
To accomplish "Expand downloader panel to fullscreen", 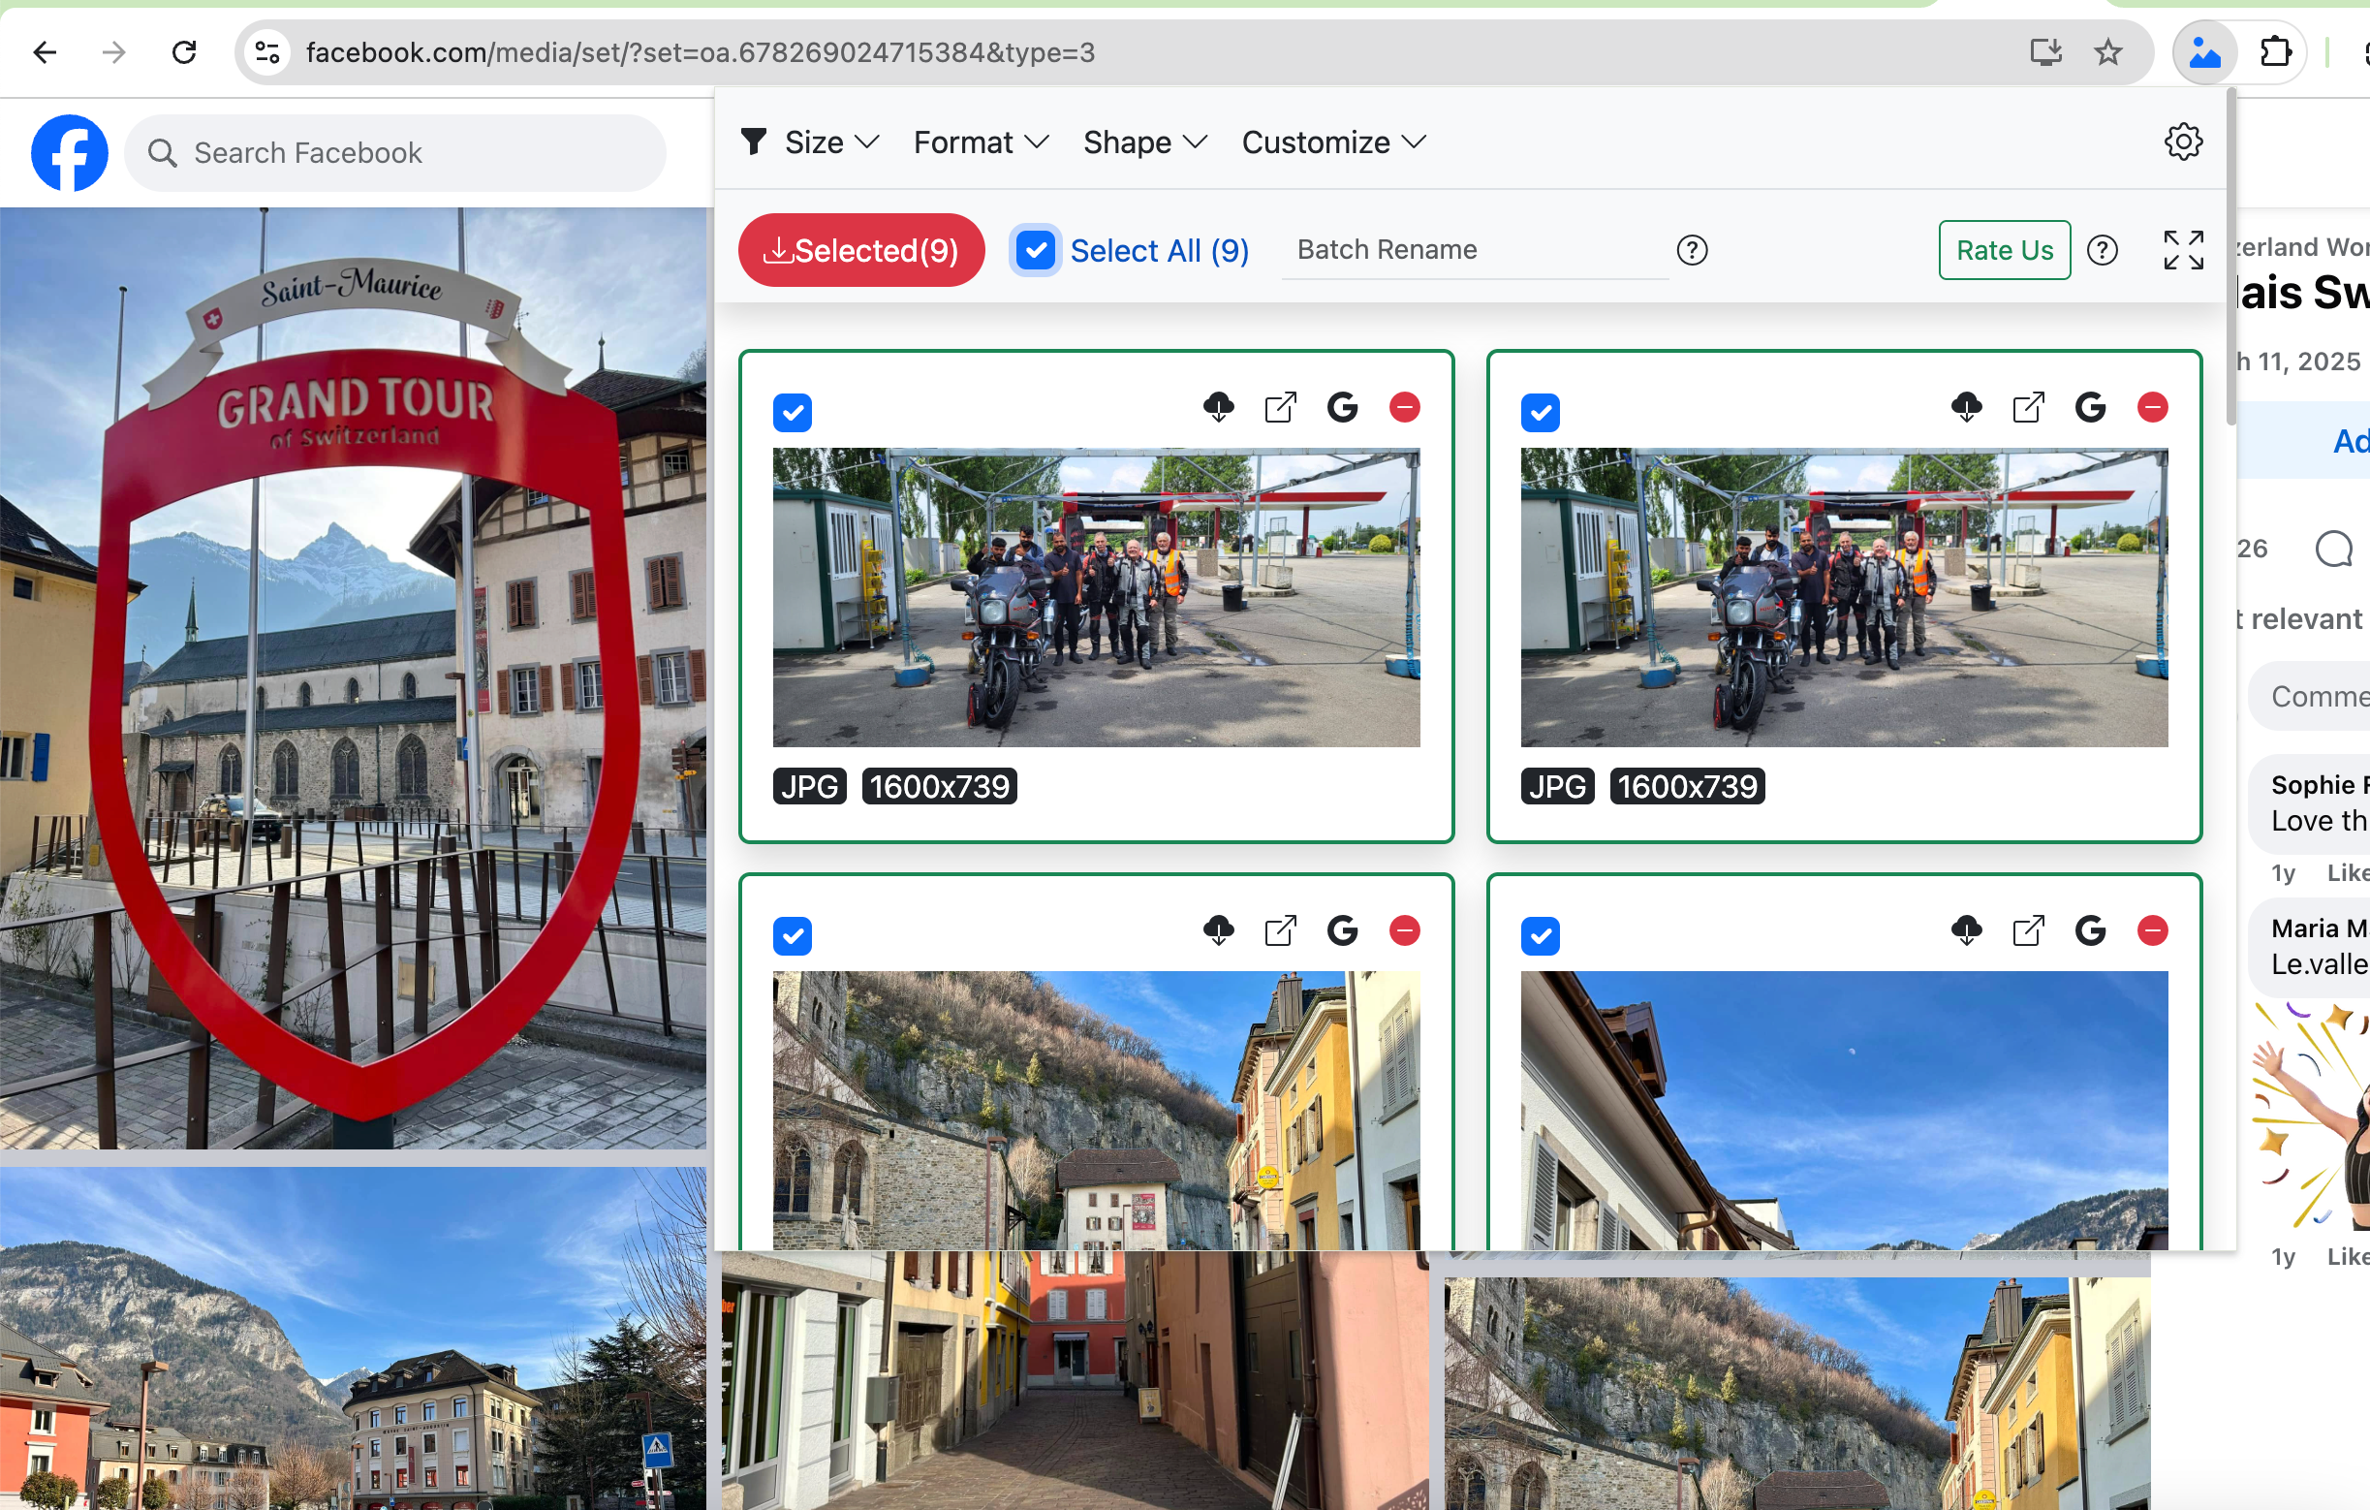I will coord(2183,250).
